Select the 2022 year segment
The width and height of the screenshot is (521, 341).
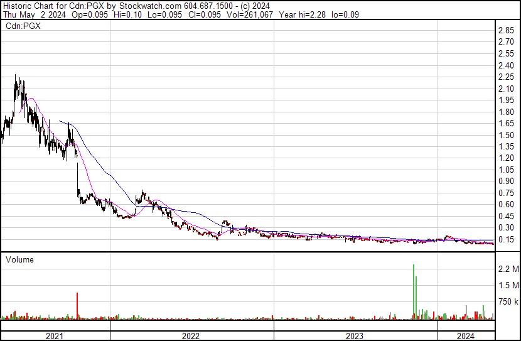click(x=191, y=336)
